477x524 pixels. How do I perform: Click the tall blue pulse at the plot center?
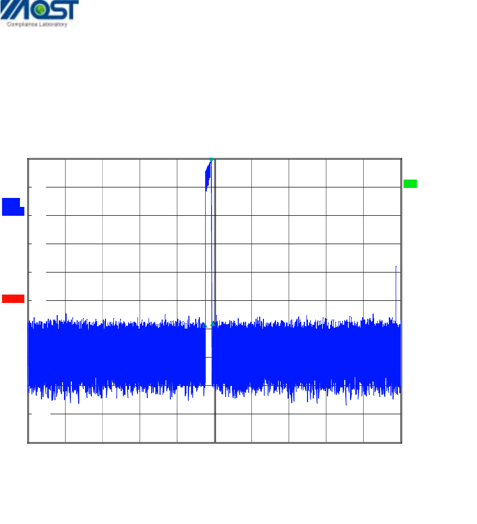[x=208, y=244]
